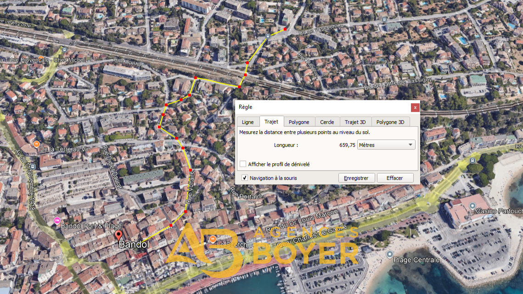
Task: Click the Enregistrer button
Action: tap(356, 178)
